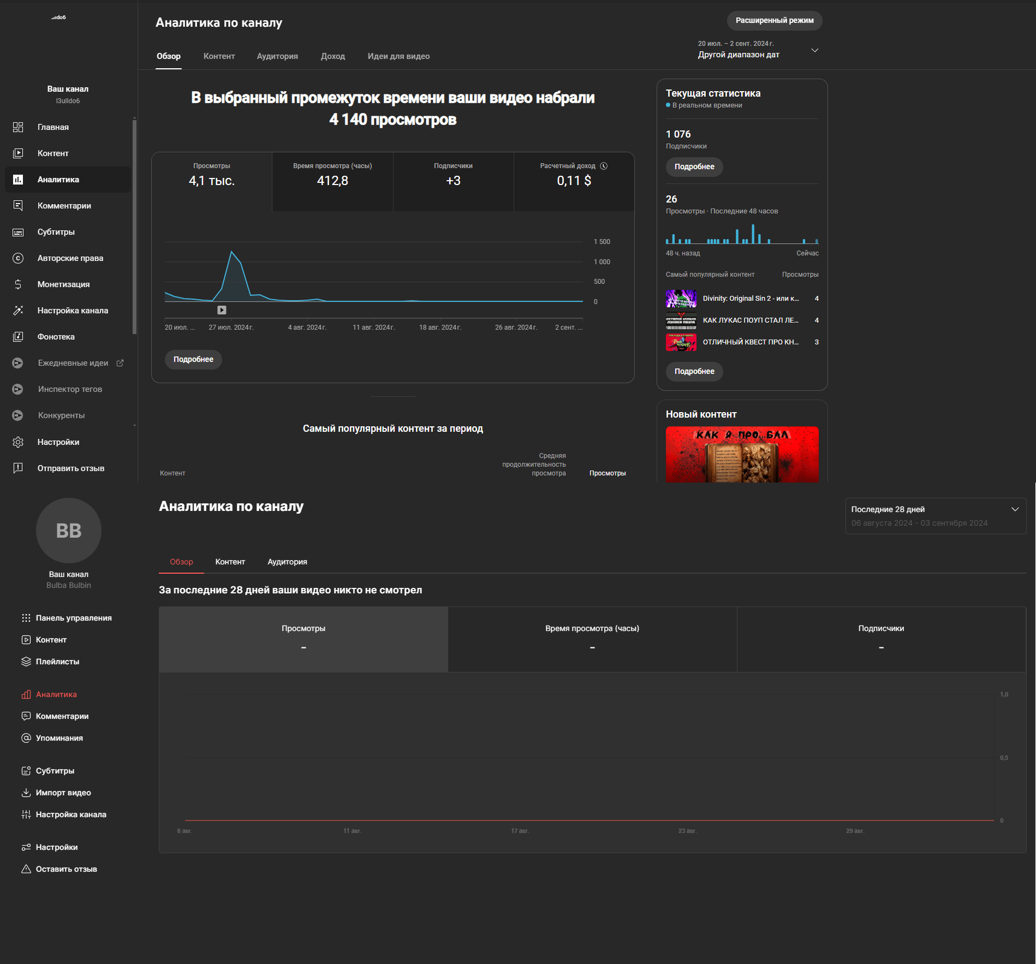Open the Конкуренты sidebar icon

[x=18, y=415]
